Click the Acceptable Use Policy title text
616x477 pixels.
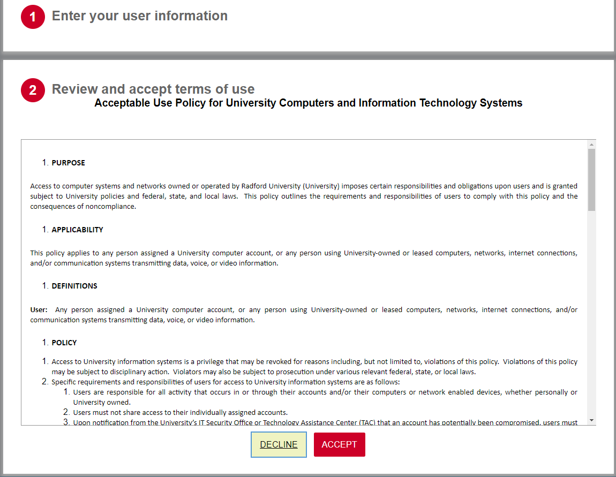309,103
